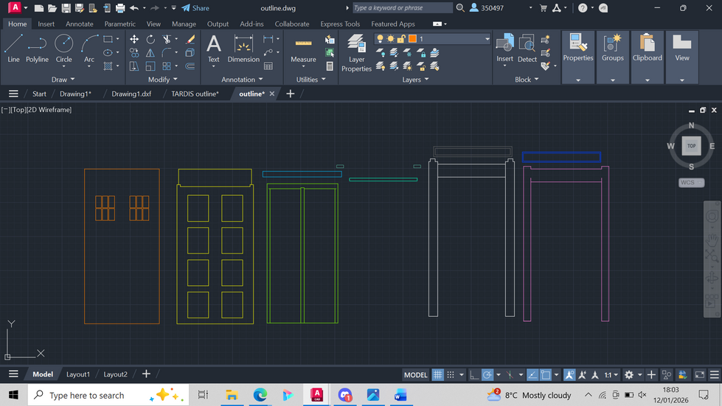Switch to the Parametric ribbon tab

119,24
